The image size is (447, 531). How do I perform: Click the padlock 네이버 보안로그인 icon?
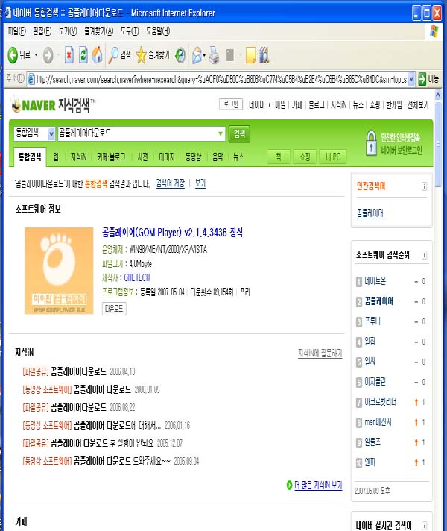(371, 144)
